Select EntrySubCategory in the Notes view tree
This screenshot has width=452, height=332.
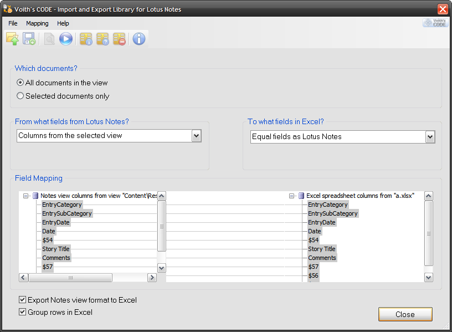[67, 213]
